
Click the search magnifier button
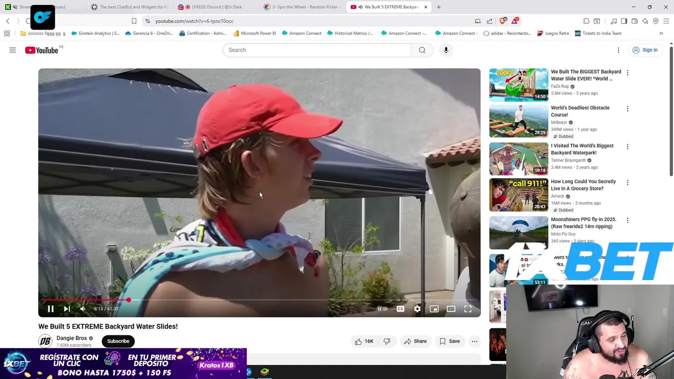pyautogui.click(x=422, y=50)
